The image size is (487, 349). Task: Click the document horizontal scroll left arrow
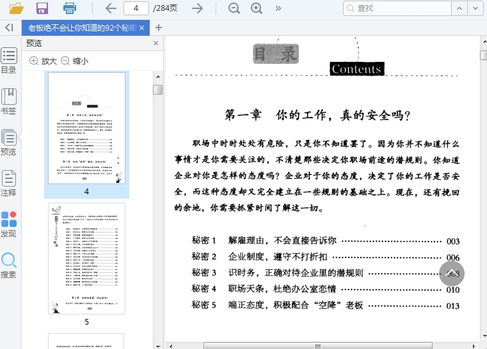[x=170, y=346]
